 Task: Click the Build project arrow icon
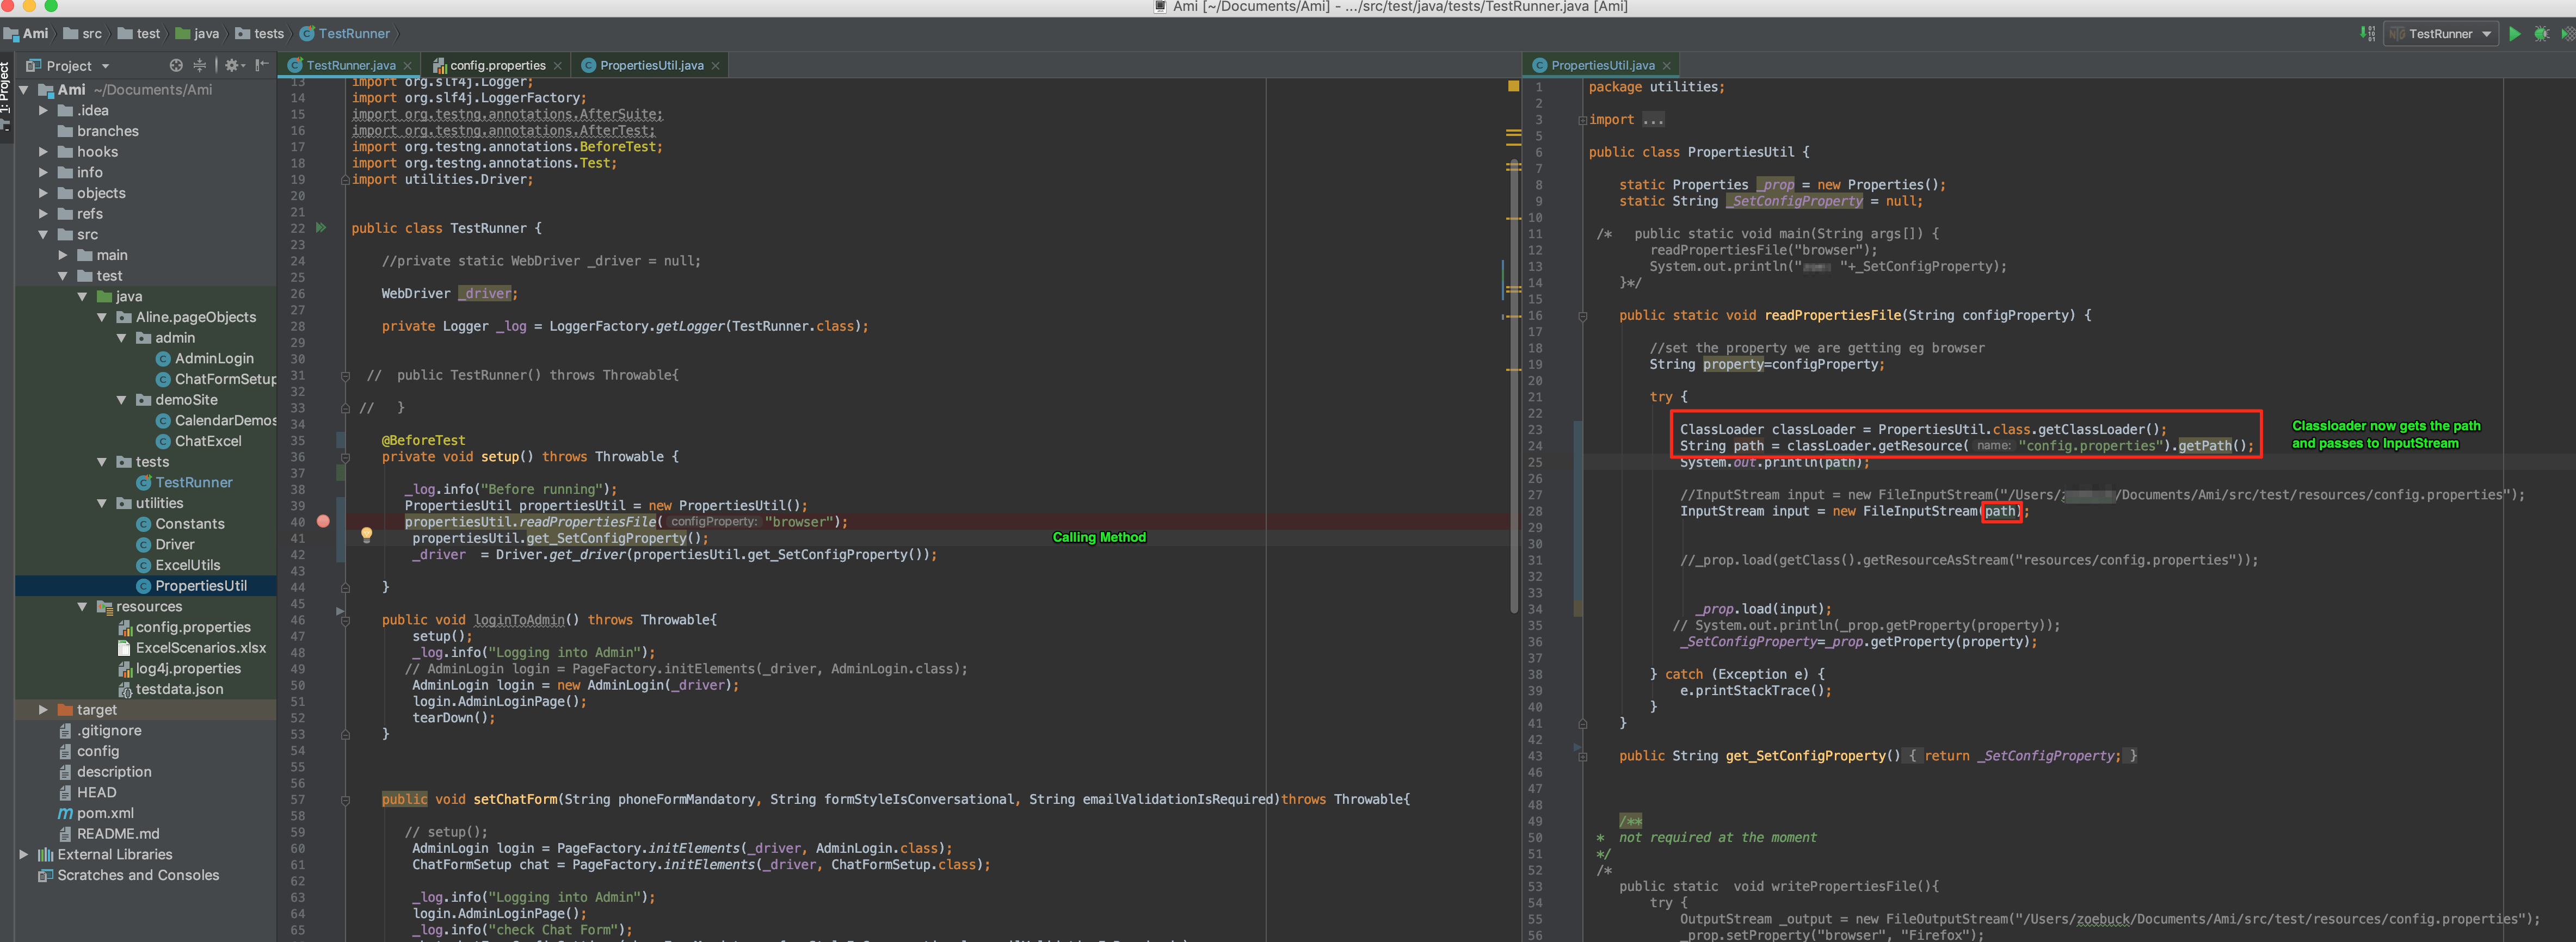2367,34
